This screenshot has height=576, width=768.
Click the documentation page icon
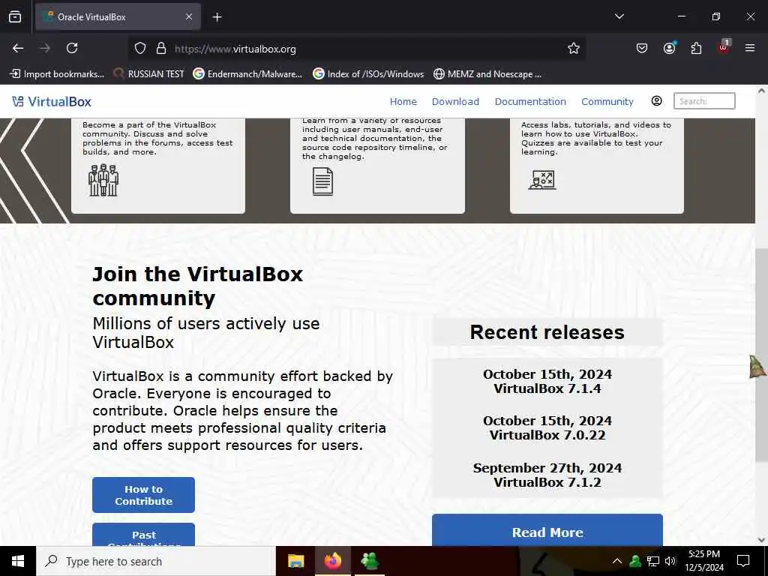point(322,181)
